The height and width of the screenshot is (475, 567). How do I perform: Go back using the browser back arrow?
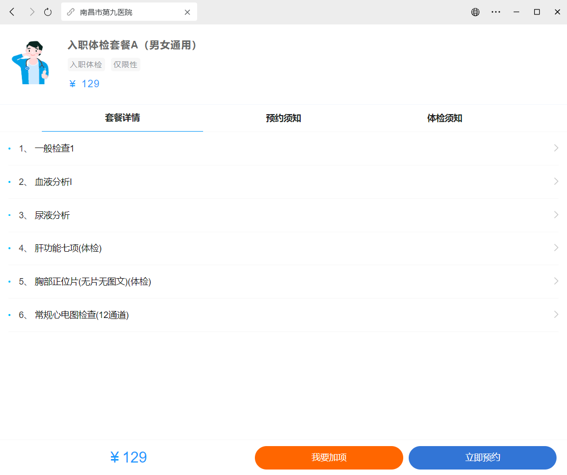click(x=12, y=12)
